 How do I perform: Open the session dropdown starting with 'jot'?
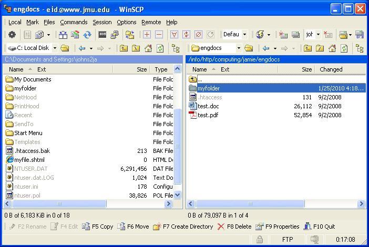click(x=318, y=35)
